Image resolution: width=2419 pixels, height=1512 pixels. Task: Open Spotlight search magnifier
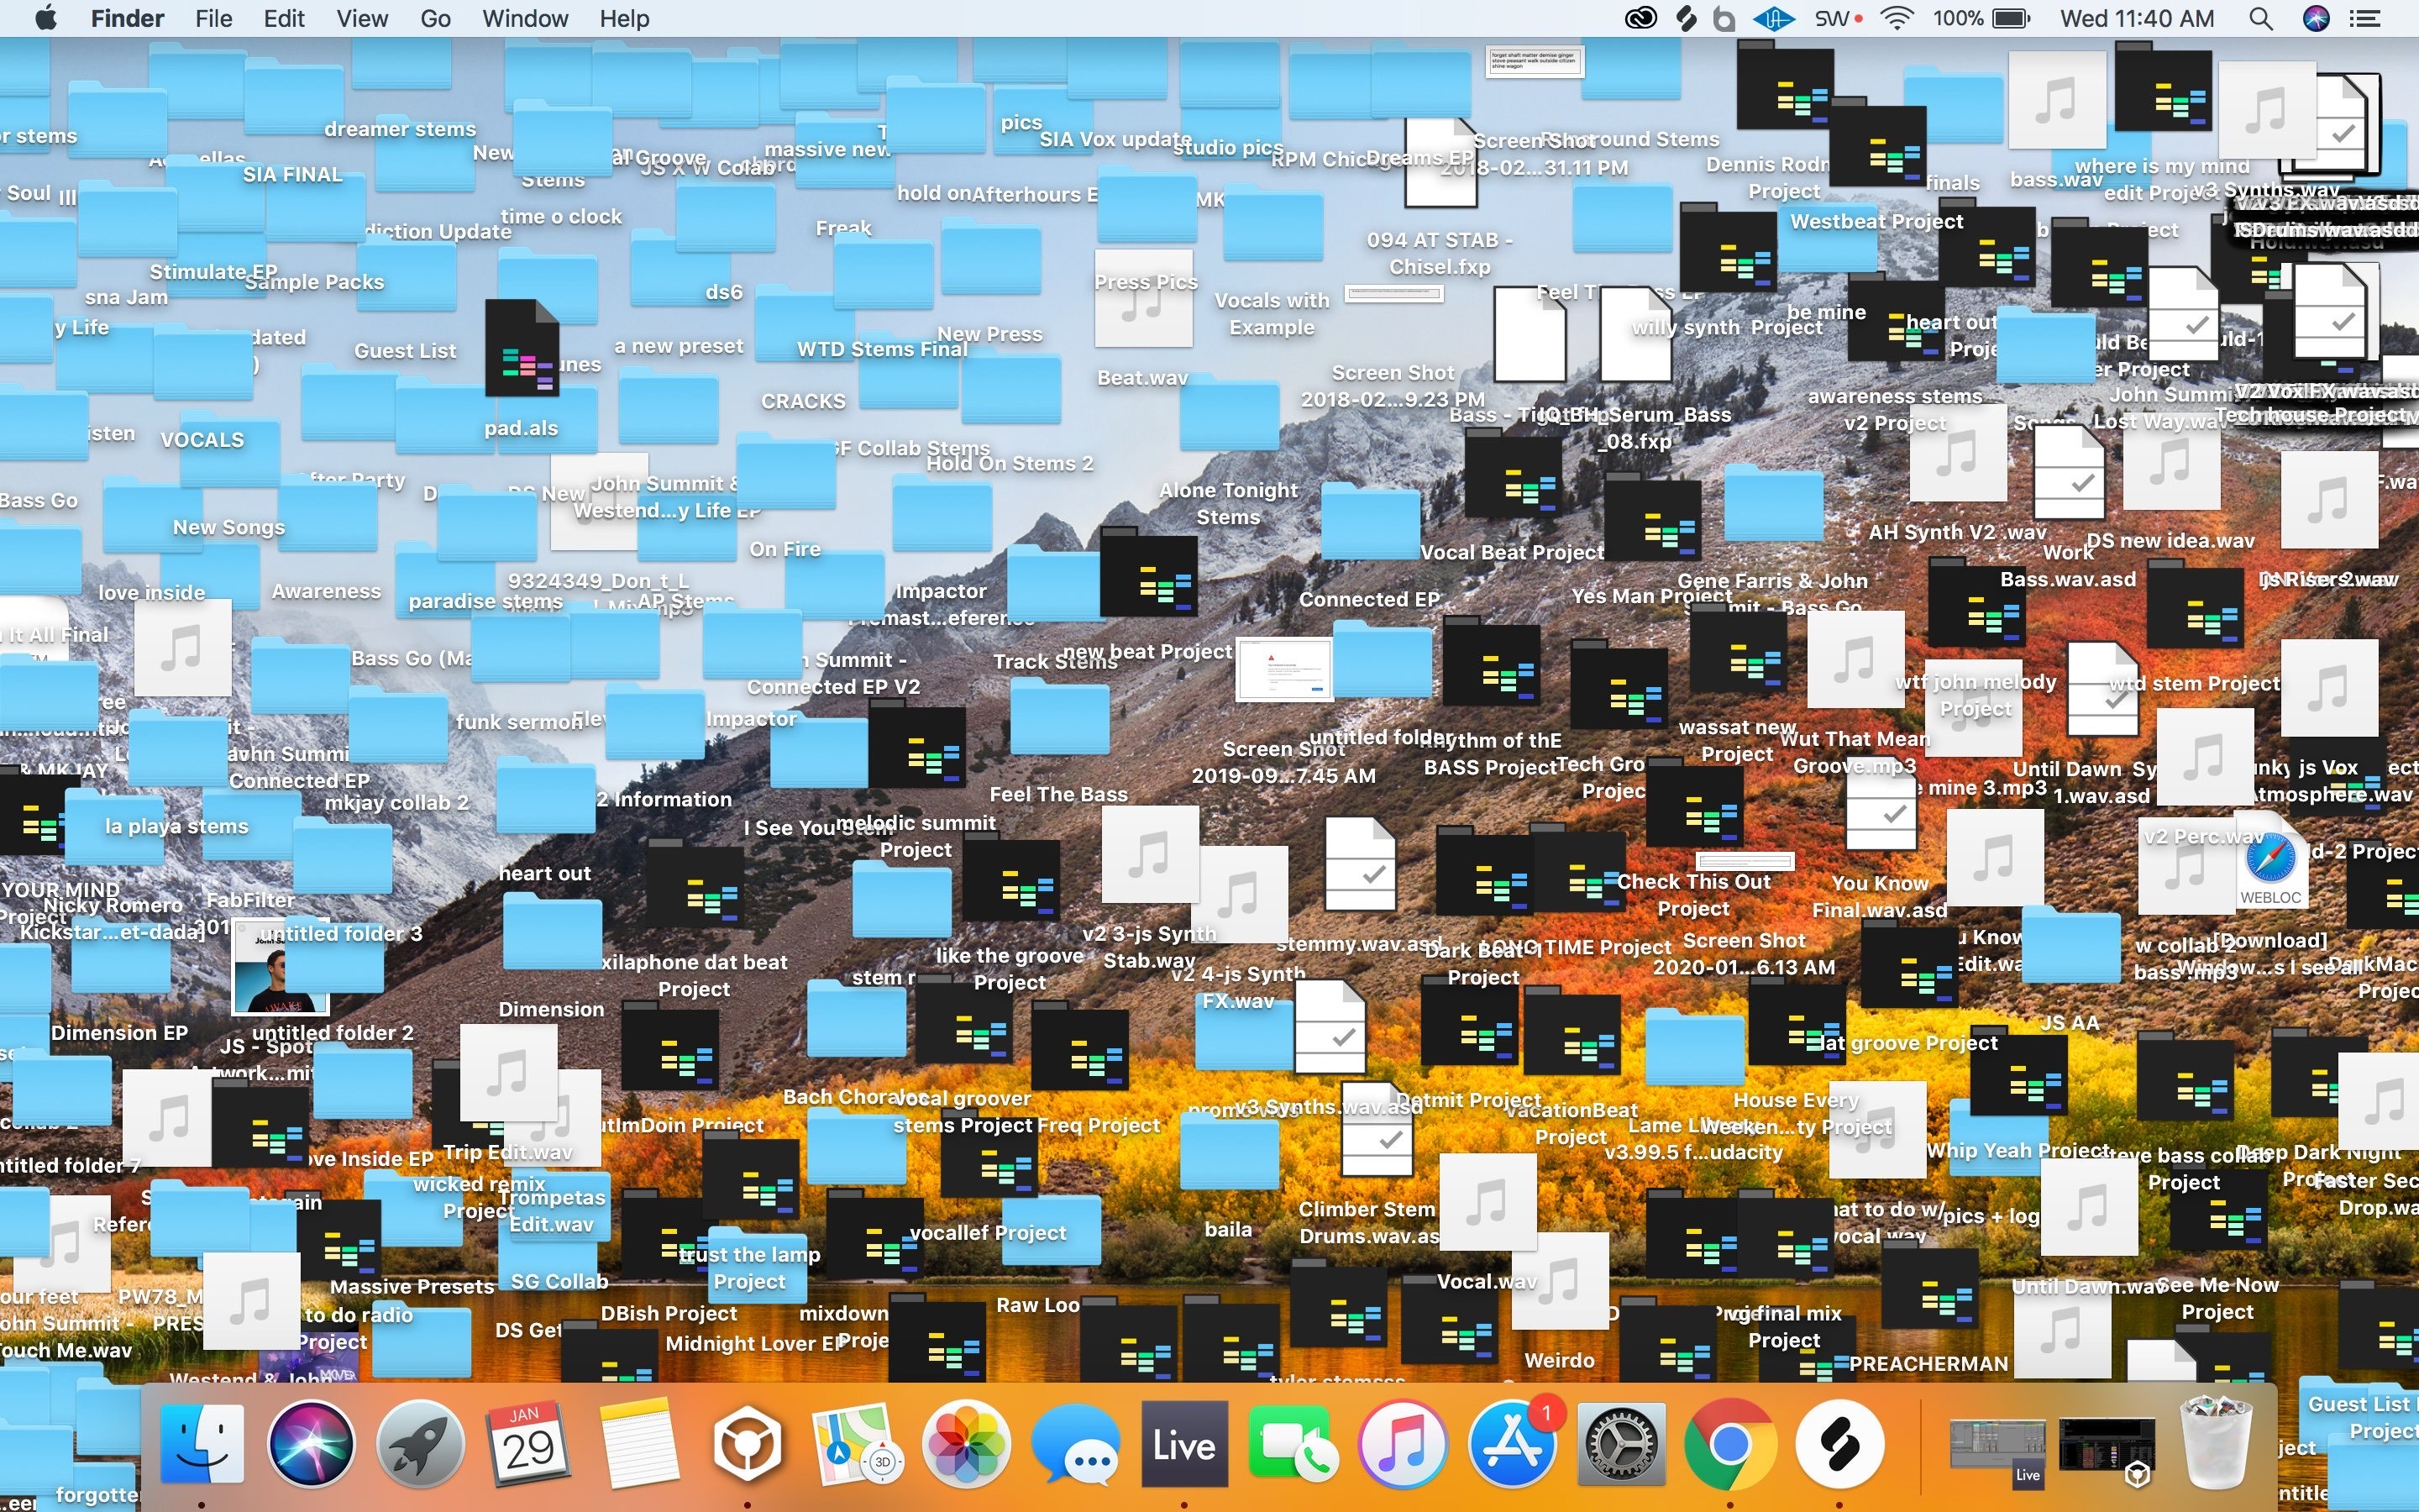tap(2261, 18)
